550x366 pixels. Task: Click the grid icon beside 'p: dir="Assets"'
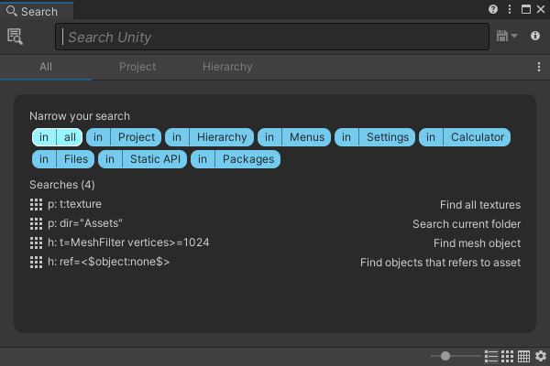coord(36,223)
